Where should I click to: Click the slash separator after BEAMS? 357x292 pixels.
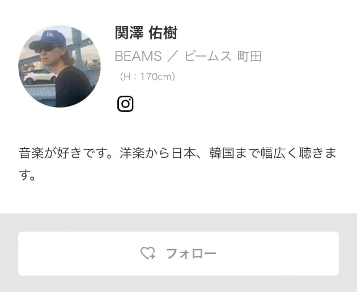173,56
